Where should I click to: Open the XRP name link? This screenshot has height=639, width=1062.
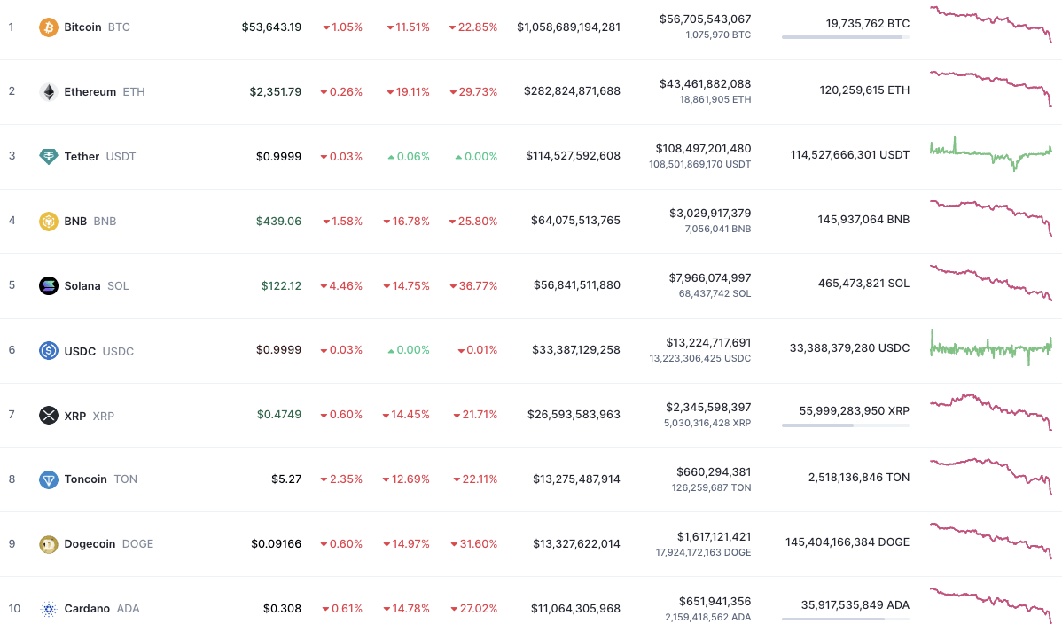tap(90, 416)
